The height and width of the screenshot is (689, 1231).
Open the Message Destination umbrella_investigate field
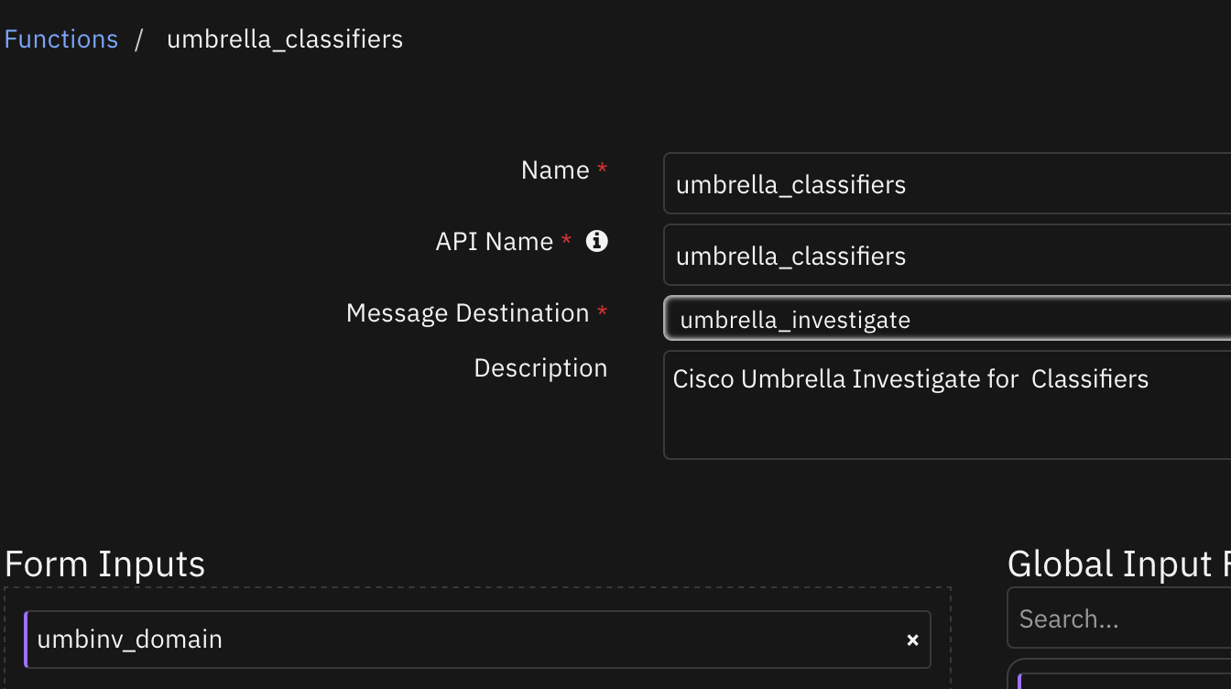click(x=947, y=319)
